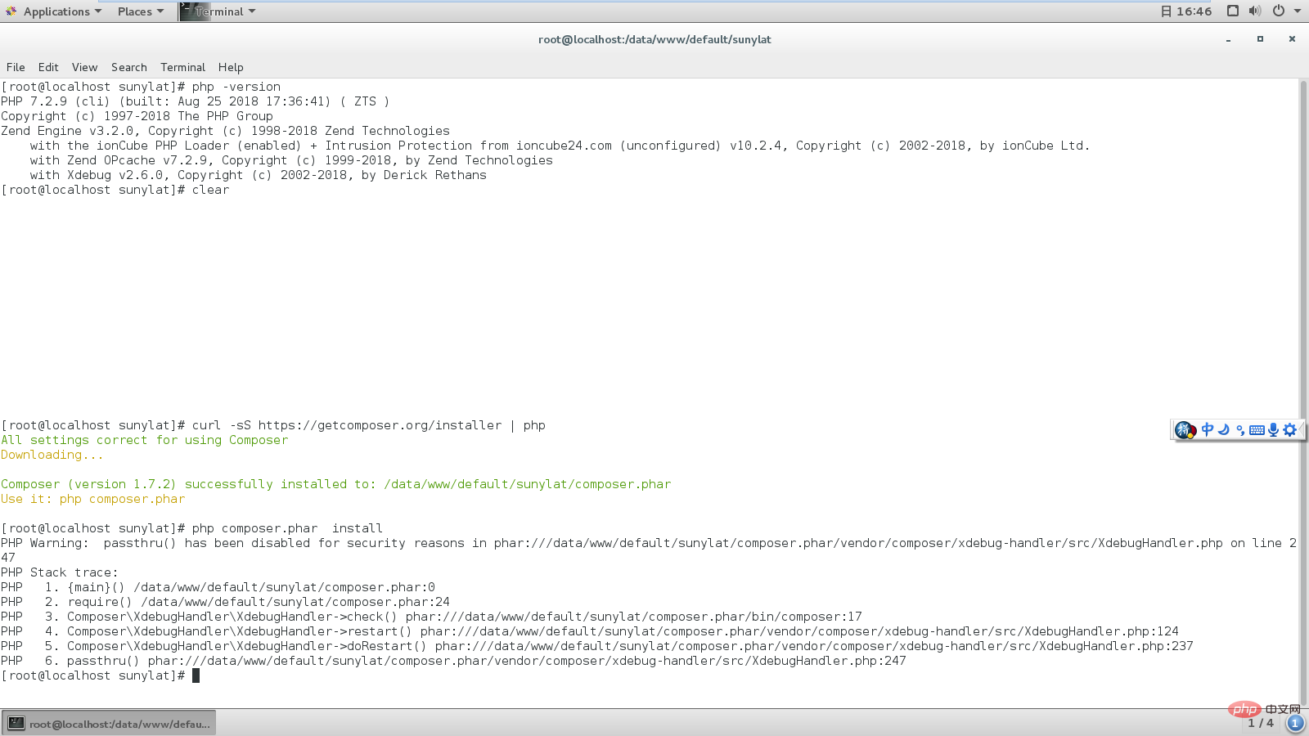The width and height of the screenshot is (1309, 736).
Task: Open the Help menu
Action: pos(231,67)
